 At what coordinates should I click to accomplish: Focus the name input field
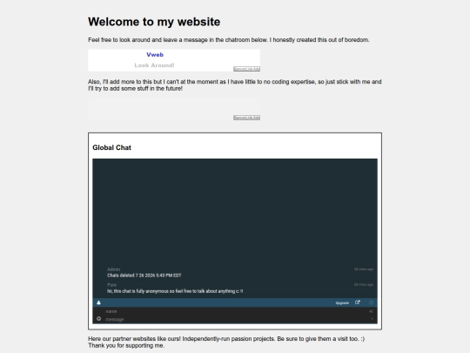pyautogui.click(x=235, y=311)
